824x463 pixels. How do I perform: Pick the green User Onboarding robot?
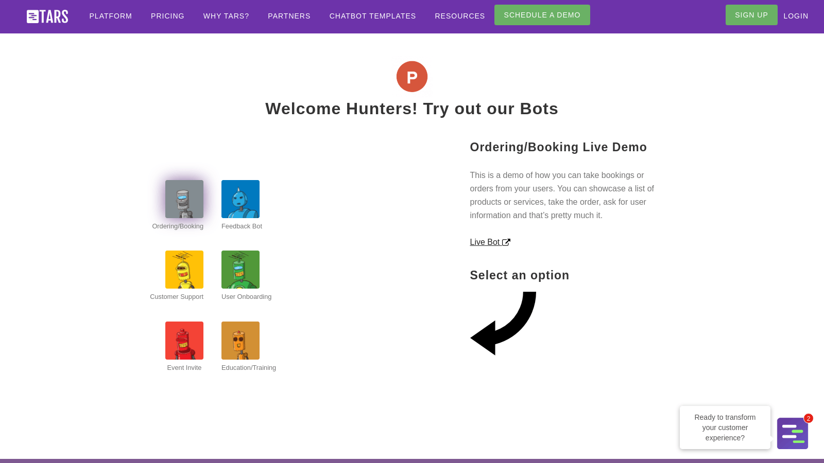tap(241, 270)
